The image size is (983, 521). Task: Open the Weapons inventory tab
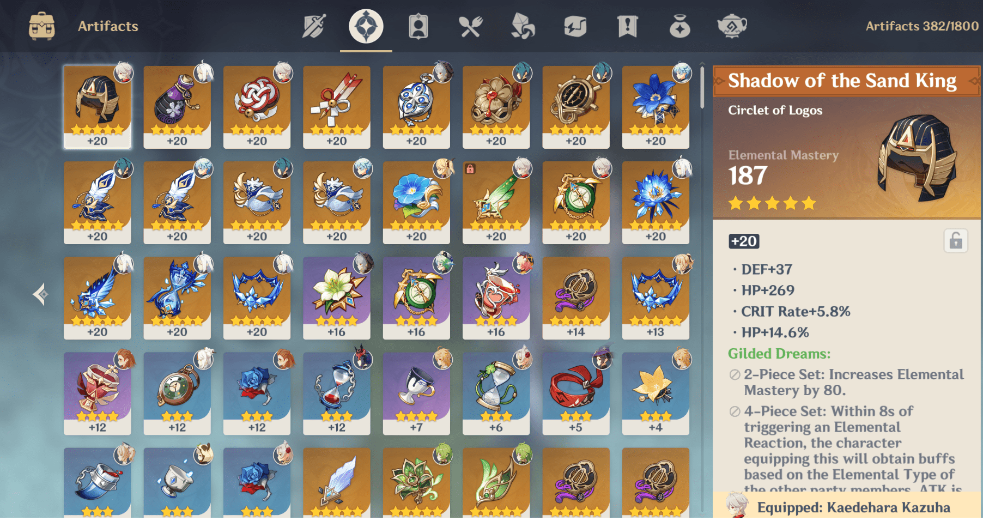[314, 26]
